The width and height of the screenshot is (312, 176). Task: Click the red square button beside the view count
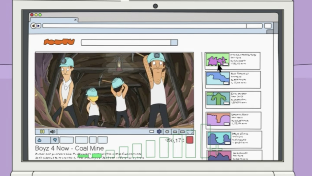(x=190, y=140)
